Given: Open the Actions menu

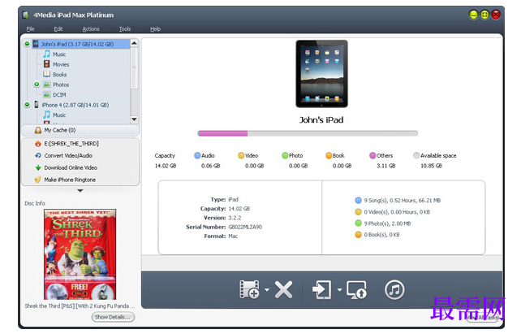Looking at the screenshot, I should [91, 29].
